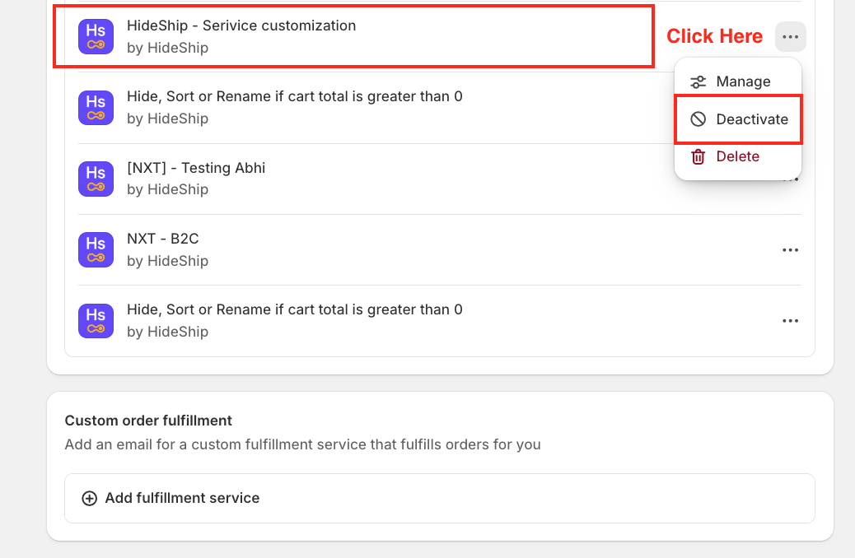Image resolution: width=855 pixels, height=558 pixels.
Task: Choose Deactivate in the actions menu
Action: (x=751, y=119)
